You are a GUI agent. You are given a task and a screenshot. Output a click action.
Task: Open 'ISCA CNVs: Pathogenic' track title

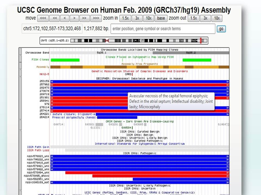click(x=140, y=153)
